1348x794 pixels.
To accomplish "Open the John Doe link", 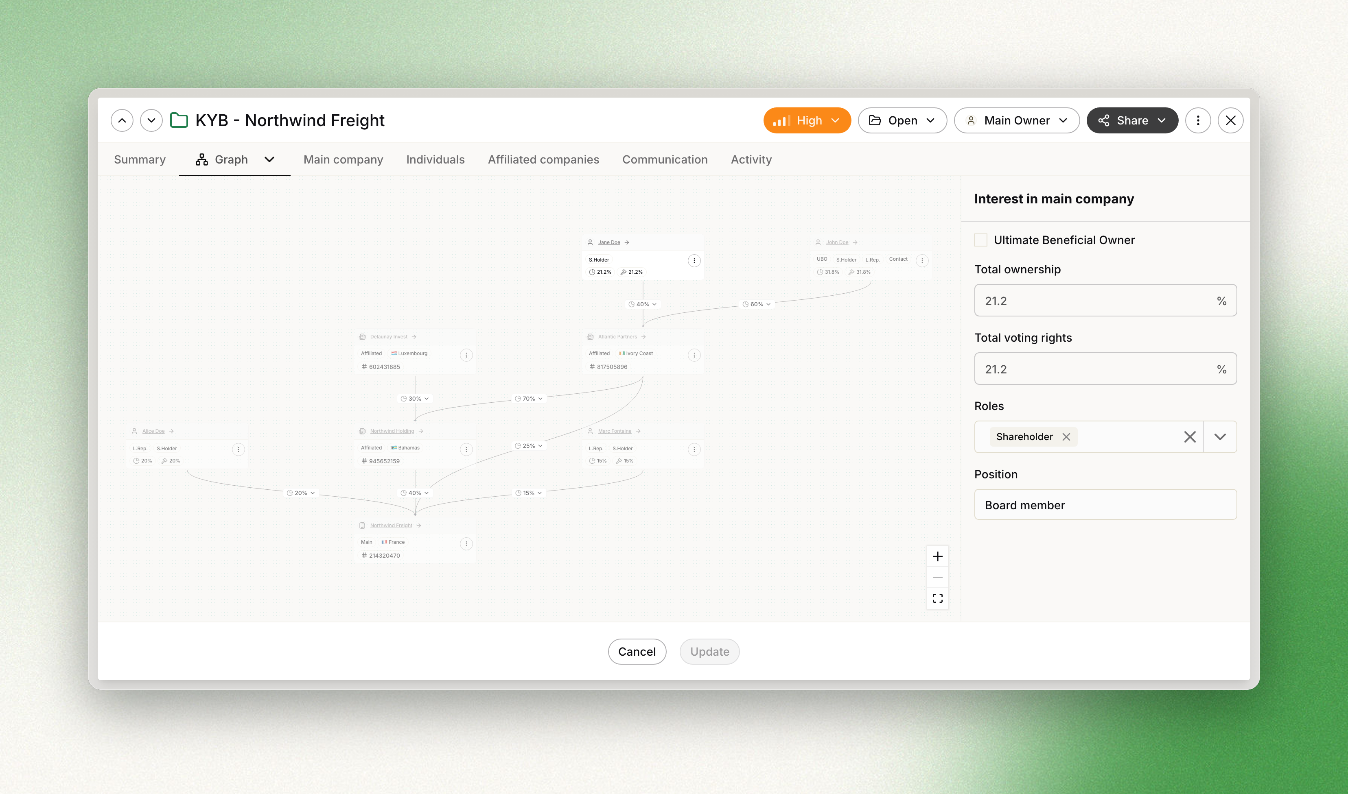I will pos(837,242).
